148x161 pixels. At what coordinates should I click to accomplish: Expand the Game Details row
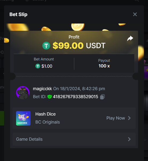point(74,139)
